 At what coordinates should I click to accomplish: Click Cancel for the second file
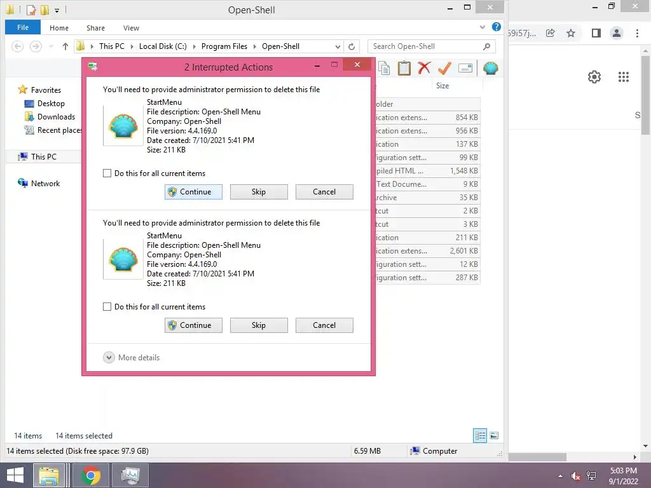point(324,325)
